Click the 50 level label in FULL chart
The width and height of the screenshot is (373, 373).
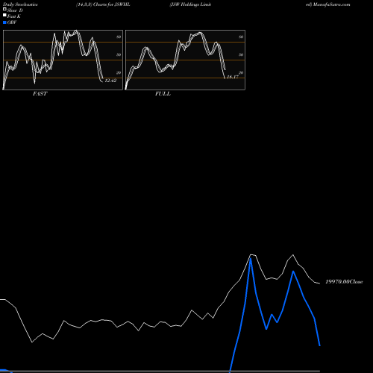coord(241,54)
